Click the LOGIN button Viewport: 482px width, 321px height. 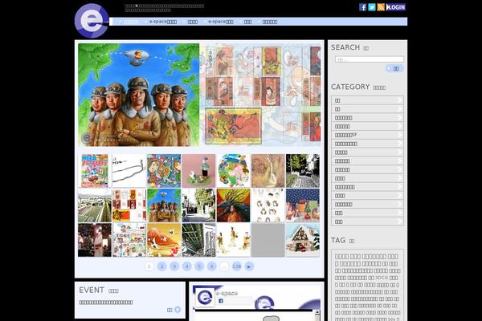396,7
